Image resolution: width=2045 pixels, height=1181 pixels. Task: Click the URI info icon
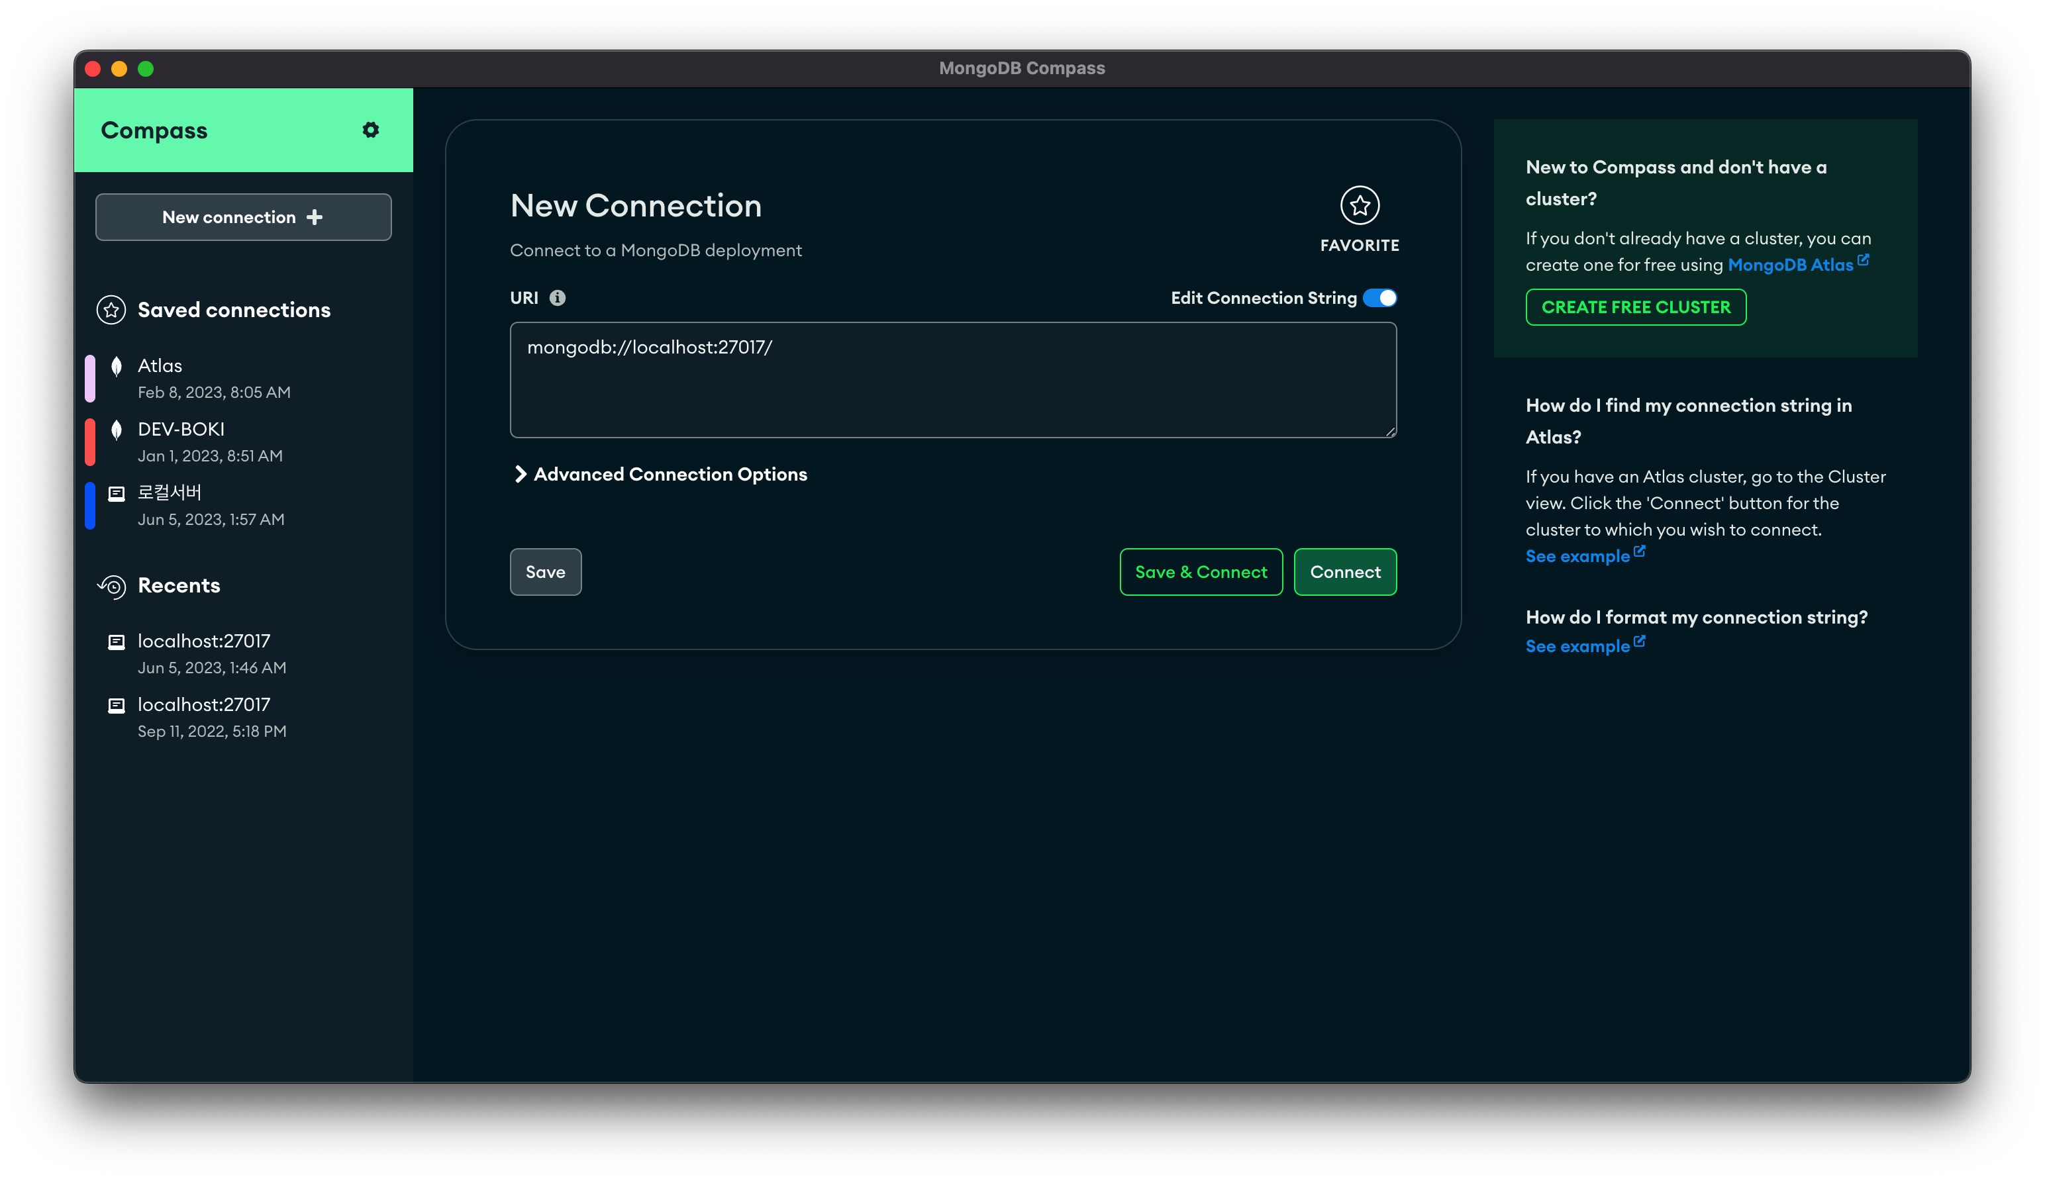558,298
